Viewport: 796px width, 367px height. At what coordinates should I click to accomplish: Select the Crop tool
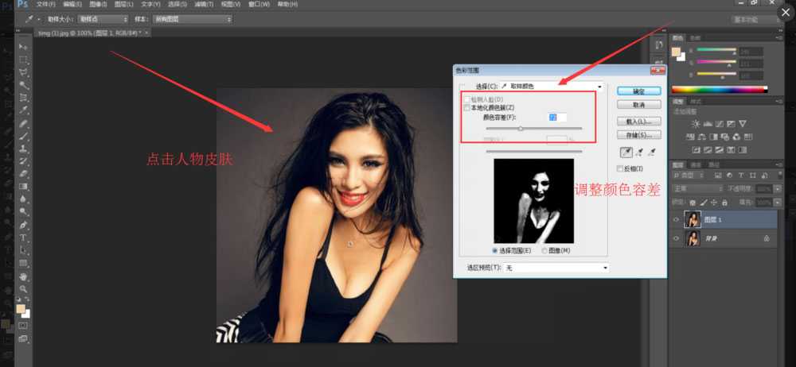click(x=24, y=98)
